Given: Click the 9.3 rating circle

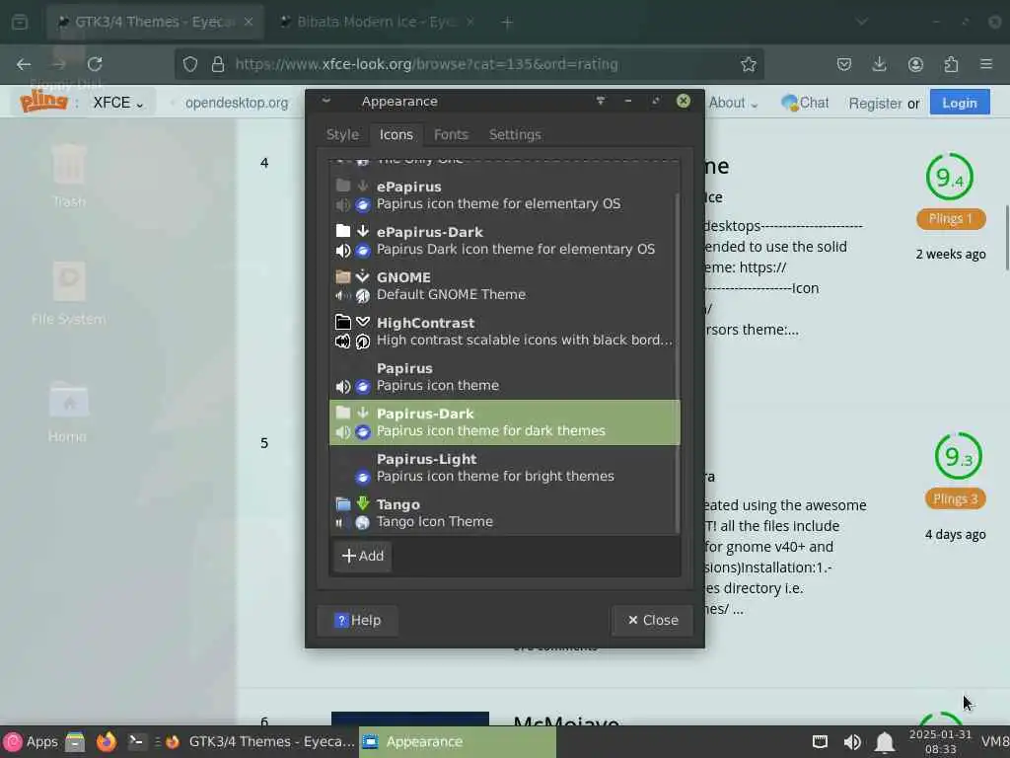Looking at the screenshot, I should 958,456.
